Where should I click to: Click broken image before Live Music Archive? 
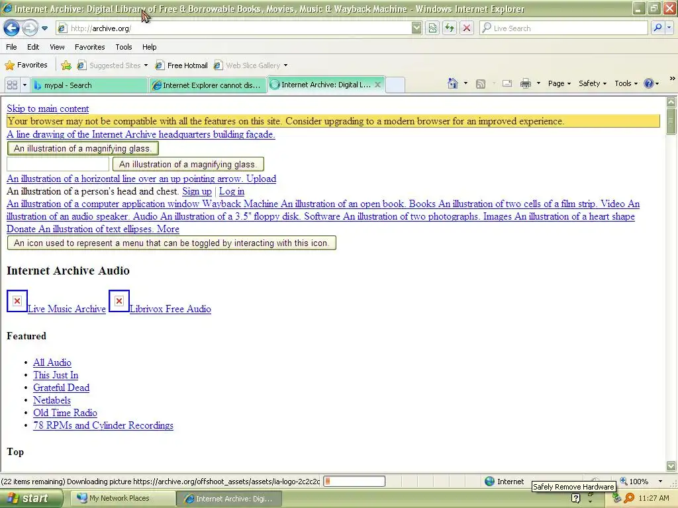[x=17, y=301]
